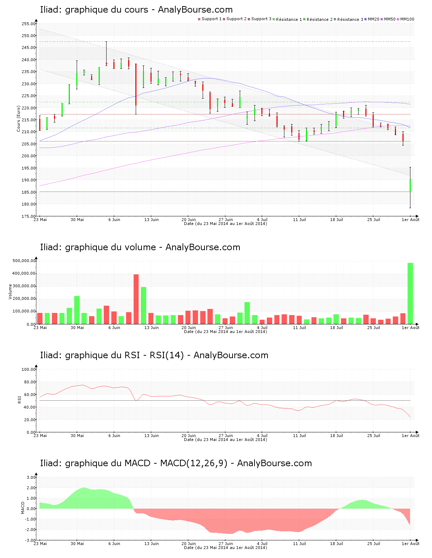
Task: Click the -1.00 value on MACD axis
Action: tap(31, 519)
